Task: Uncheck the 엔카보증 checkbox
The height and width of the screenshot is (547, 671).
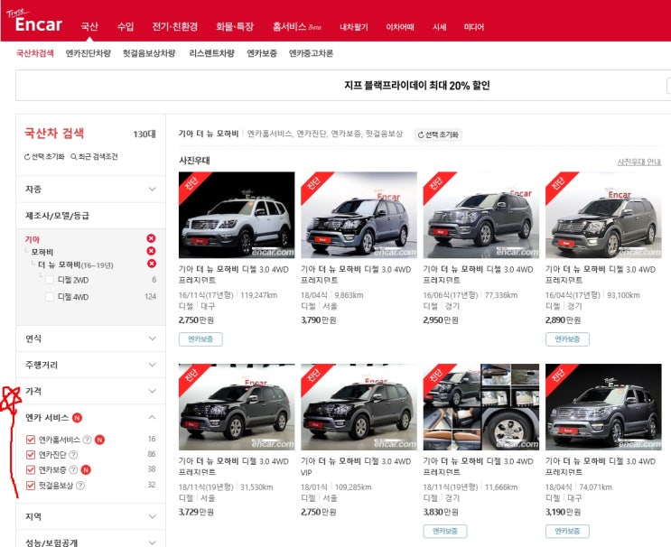Action: pos(31,470)
